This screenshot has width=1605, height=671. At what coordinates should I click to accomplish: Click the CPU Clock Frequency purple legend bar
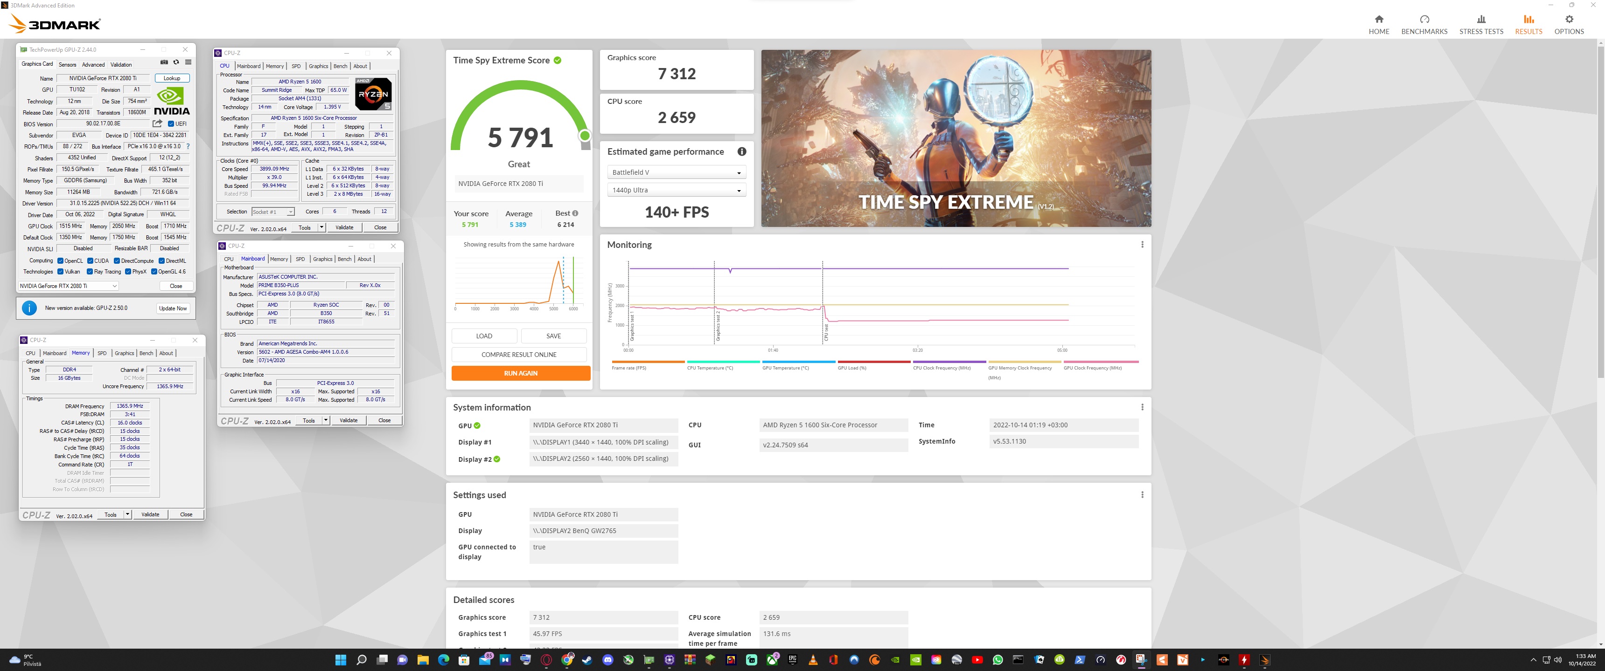pos(949,362)
